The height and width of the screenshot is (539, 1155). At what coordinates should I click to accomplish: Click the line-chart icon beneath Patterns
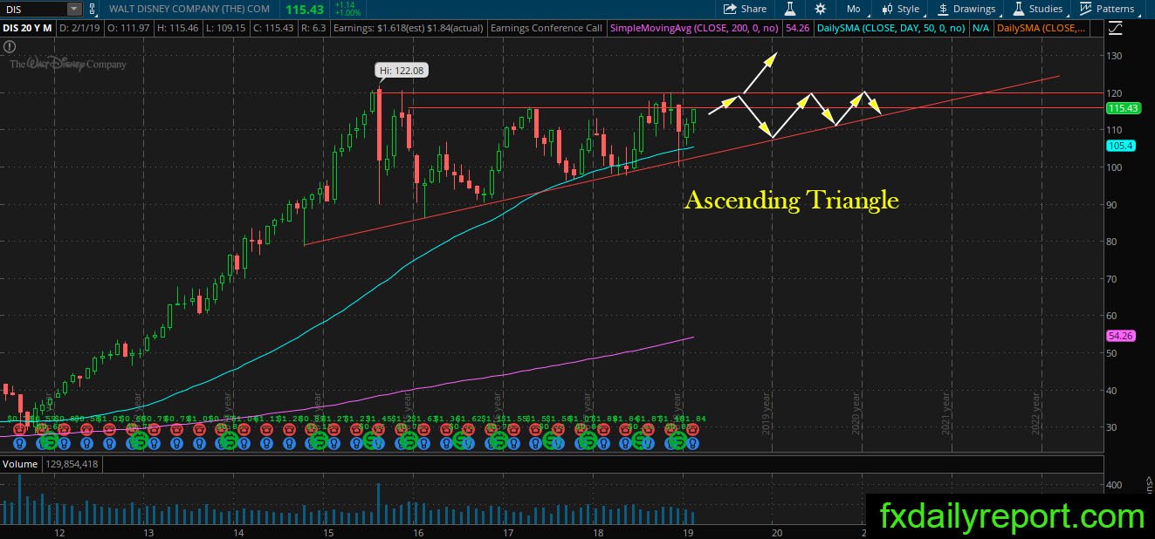pos(1115,29)
